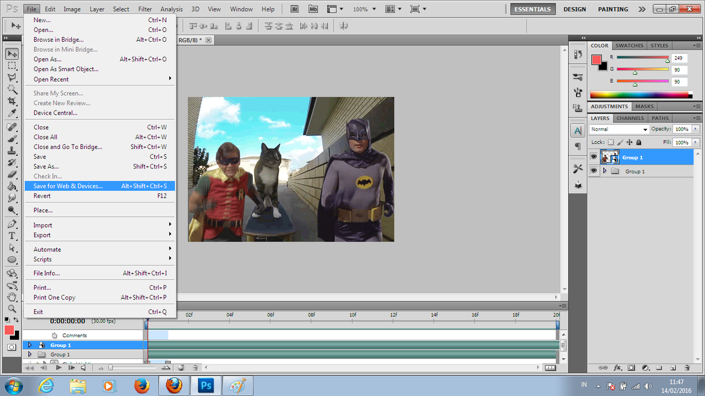Open the Edit menu
Viewport: 705px width, 396px height.
pyautogui.click(x=50, y=9)
